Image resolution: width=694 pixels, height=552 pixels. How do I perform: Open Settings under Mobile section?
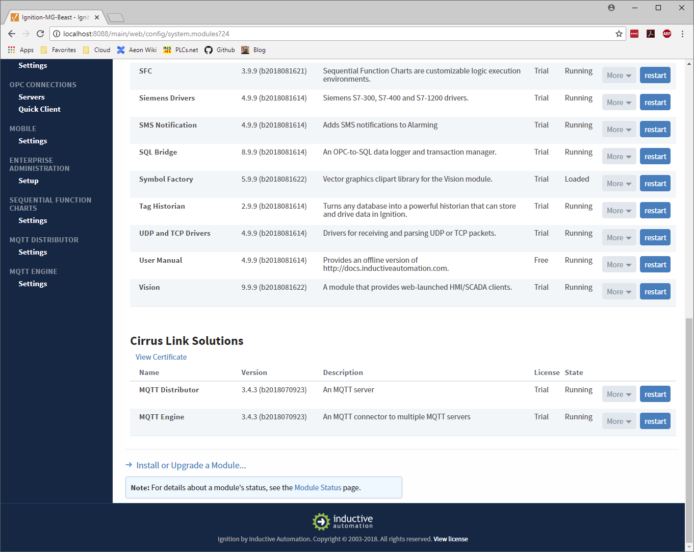[33, 141]
